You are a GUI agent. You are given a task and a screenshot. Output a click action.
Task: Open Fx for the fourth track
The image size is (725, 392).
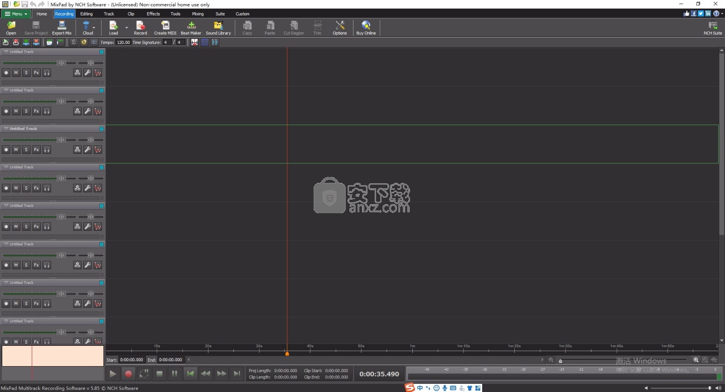pos(37,188)
